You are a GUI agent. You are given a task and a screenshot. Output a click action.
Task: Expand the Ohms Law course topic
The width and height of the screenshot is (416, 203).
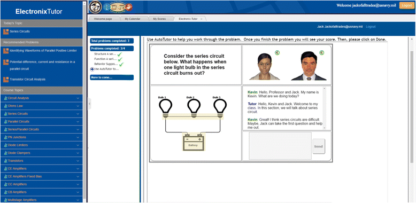pyautogui.click(x=78, y=106)
